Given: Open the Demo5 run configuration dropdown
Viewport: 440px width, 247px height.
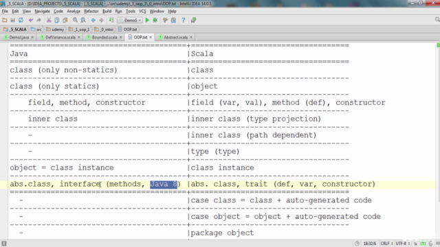Looking at the screenshot, I should pyautogui.click(x=130, y=20).
